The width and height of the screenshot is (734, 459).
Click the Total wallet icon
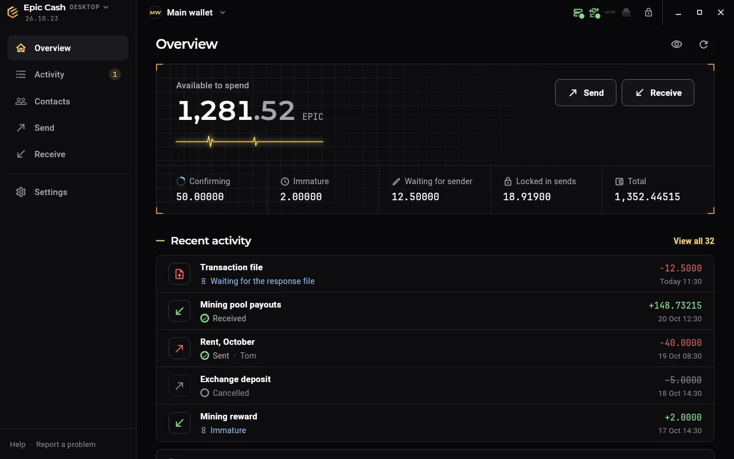coord(619,181)
